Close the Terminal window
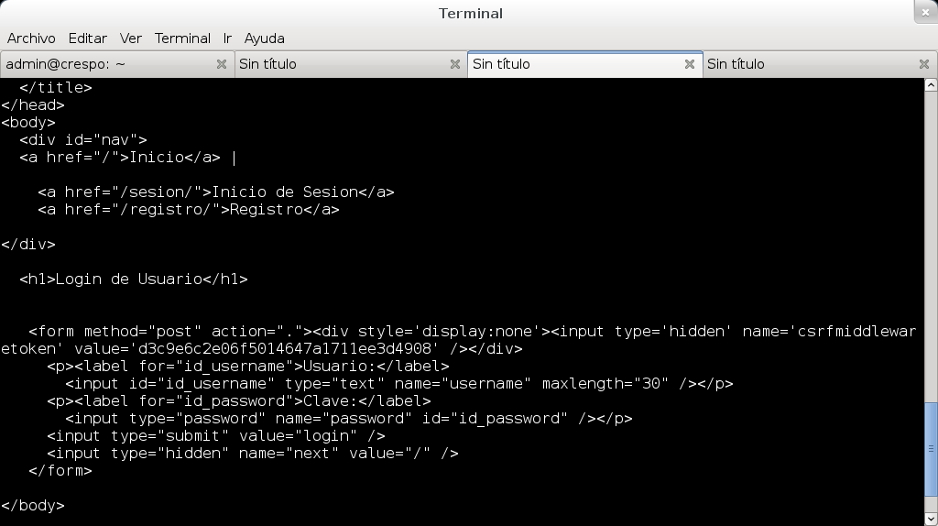 925,11
